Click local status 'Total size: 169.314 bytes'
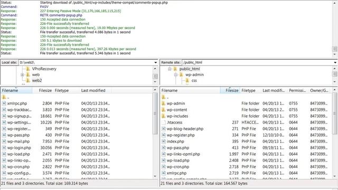Image resolution: width=338 pixels, height=190 pixels. pos(67,184)
